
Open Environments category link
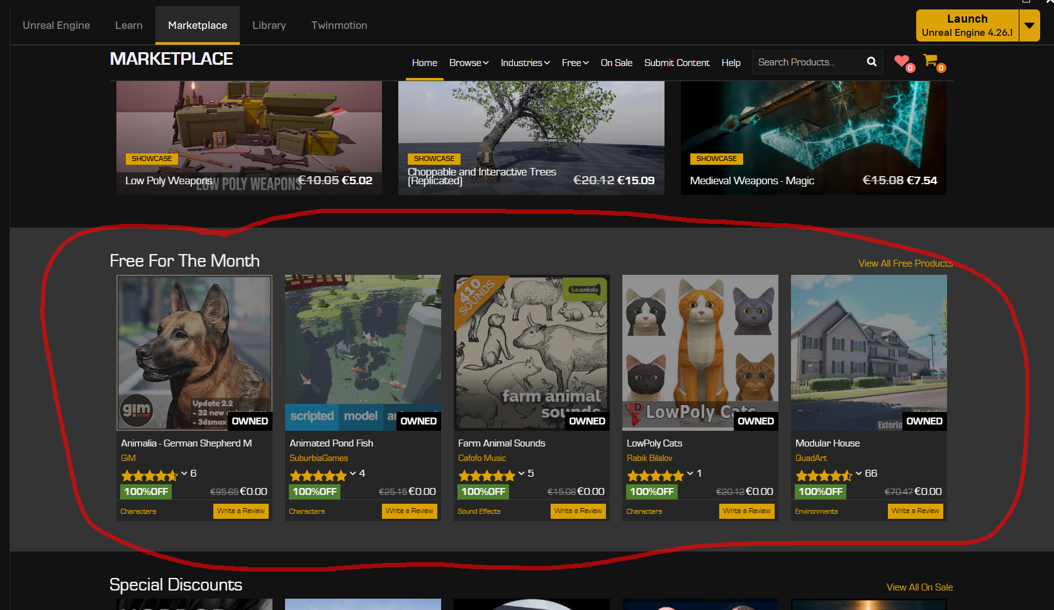[x=816, y=512]
